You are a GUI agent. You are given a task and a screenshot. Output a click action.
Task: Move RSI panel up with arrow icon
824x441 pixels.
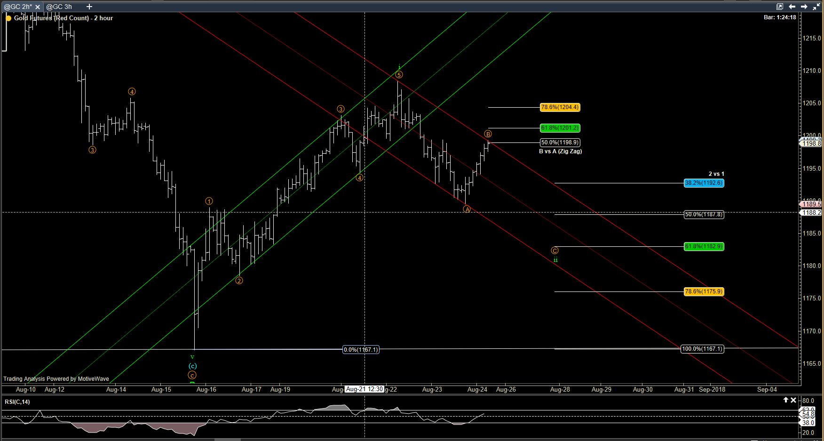click(785, 400)
